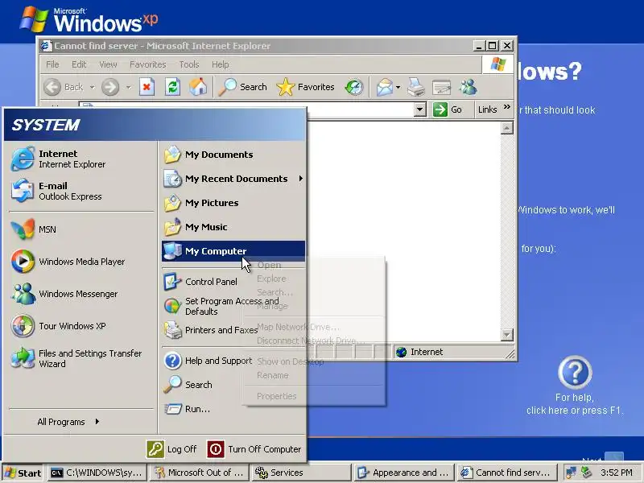
Task: Open the Mail button dropdown arrow
Action: (398, 87)
